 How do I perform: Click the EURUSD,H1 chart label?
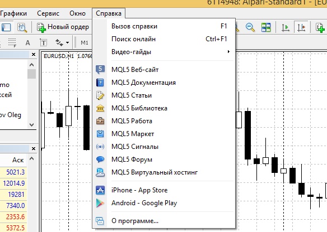pos(59,56)
